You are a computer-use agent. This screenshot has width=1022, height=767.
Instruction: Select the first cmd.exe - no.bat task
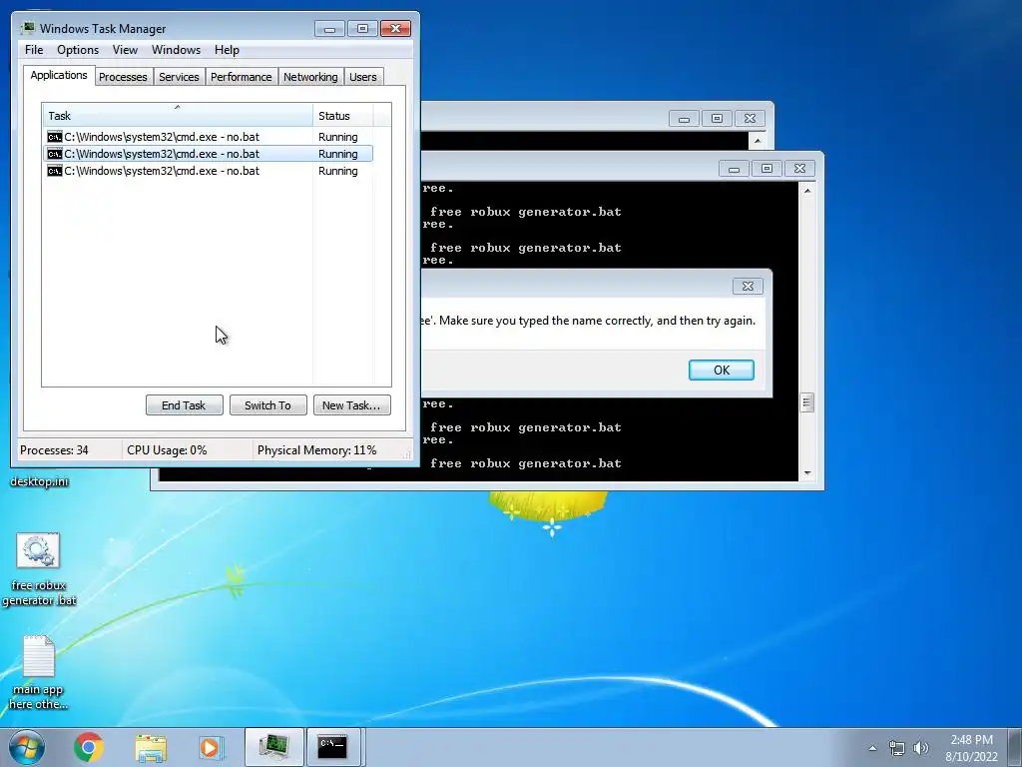tap(208, 137)
